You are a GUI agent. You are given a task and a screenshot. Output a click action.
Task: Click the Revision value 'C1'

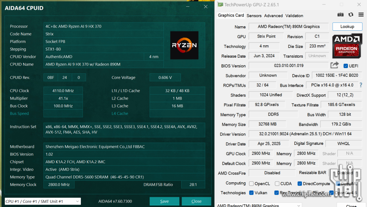pyautogui.click(x=317, y=36)
